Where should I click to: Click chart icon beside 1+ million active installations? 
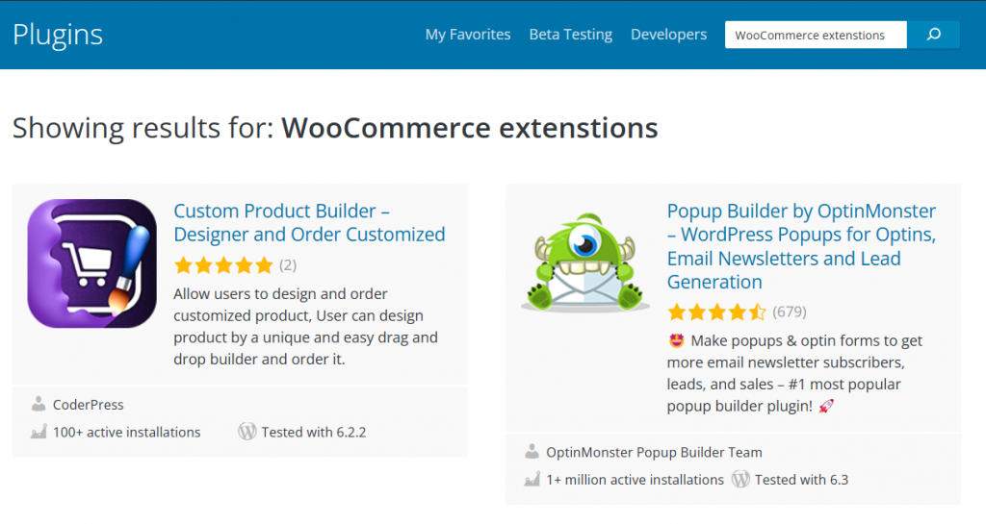[532, 479]
